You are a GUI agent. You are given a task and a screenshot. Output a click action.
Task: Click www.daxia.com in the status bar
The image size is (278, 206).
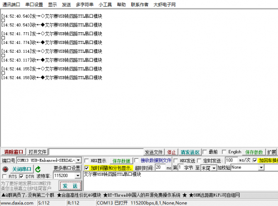tap(17, 203)
